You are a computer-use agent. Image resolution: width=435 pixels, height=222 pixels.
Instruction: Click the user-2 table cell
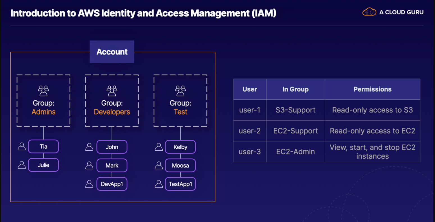point(250,131)
